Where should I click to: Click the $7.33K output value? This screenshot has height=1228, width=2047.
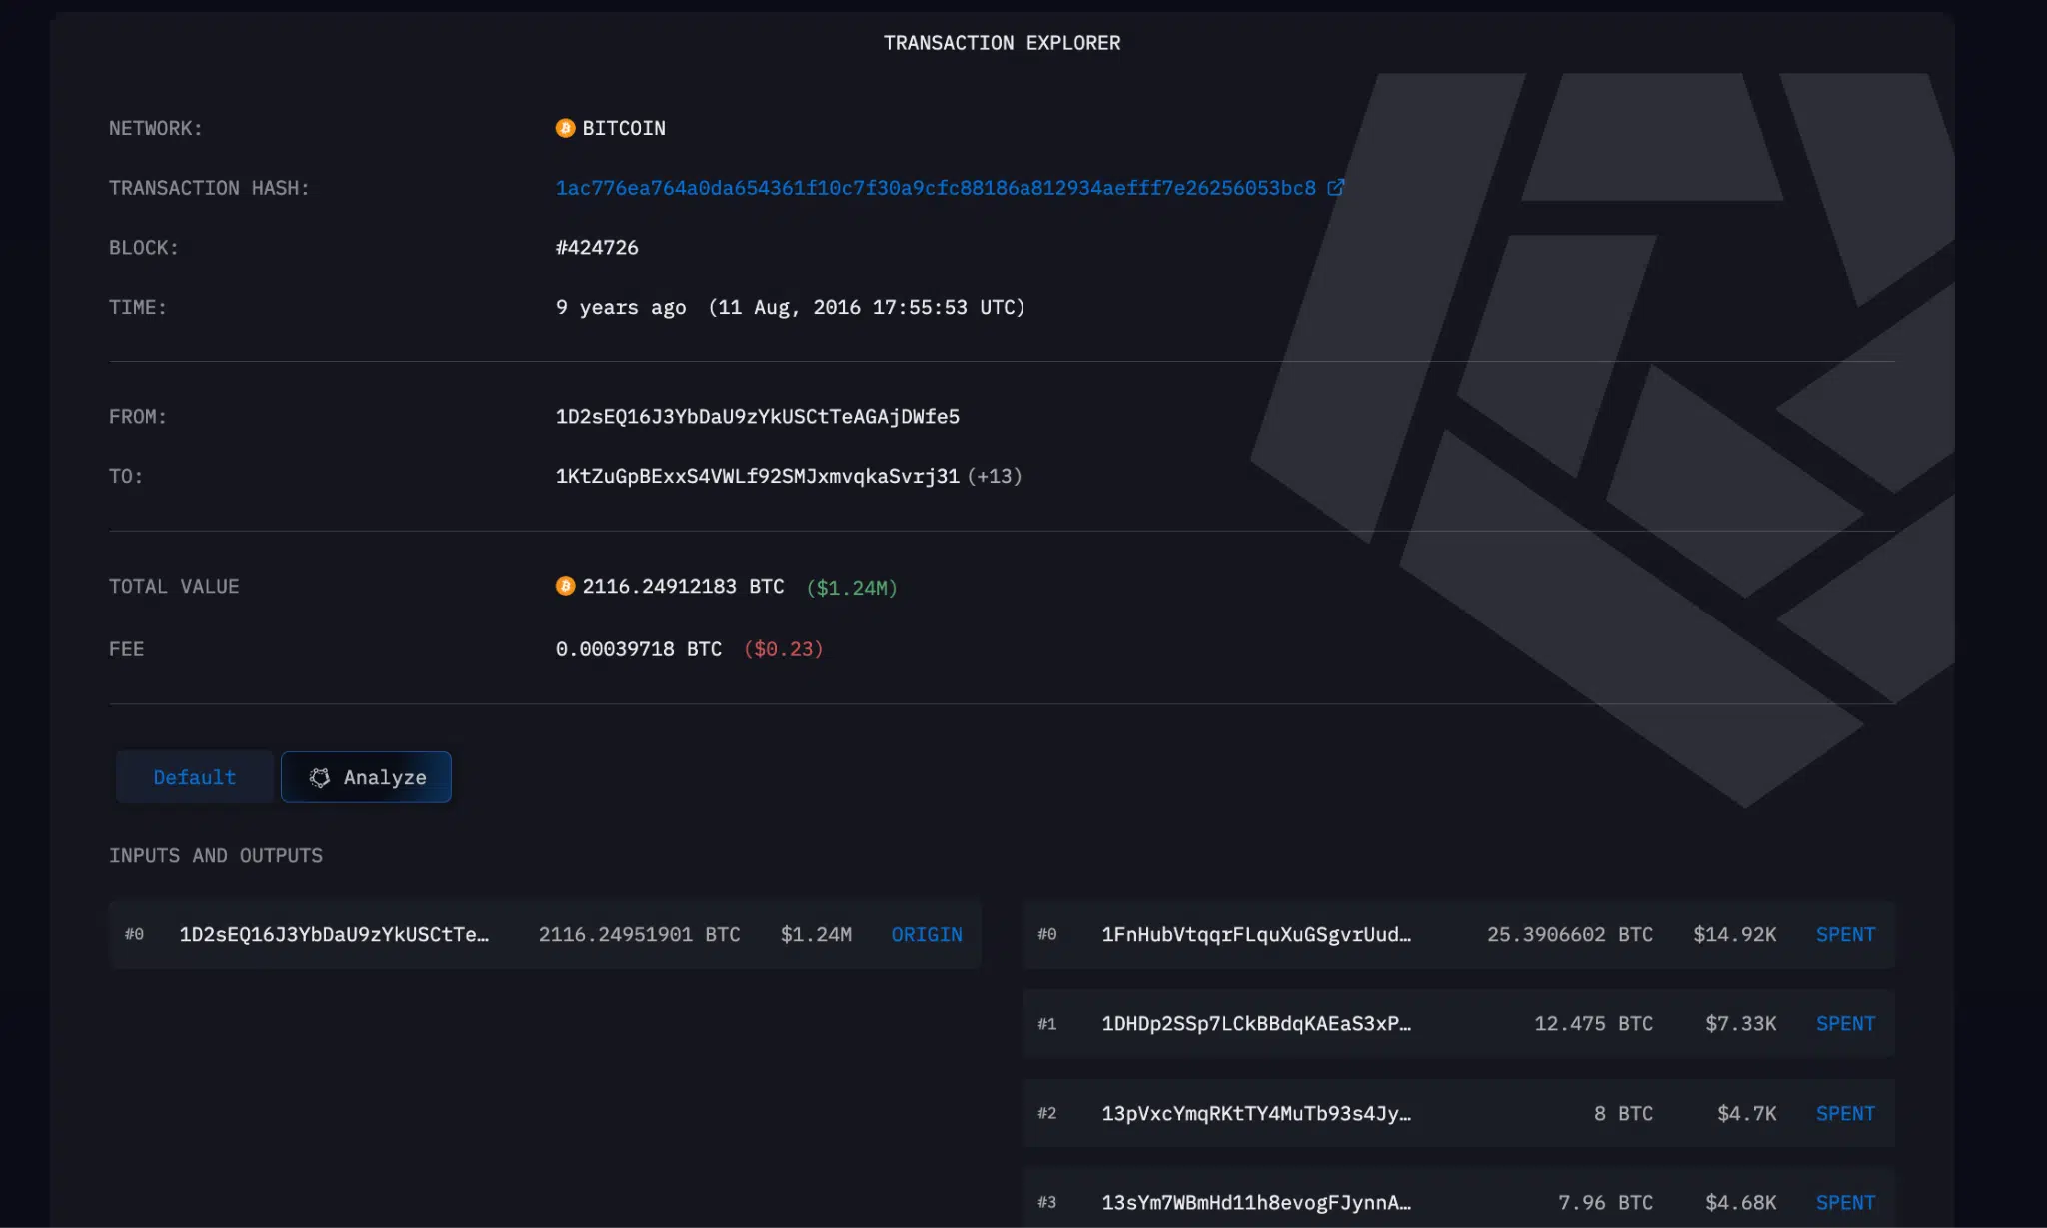(x=1740, y=1023)
